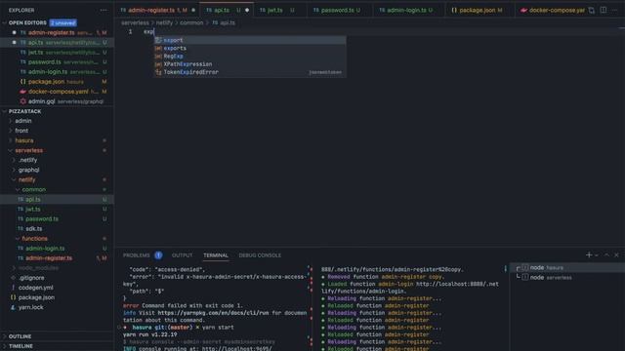Viewport: 625px width, 351px height.
Task: Open the admin-login.ts editor tab
Action: [x=409, y=10]
